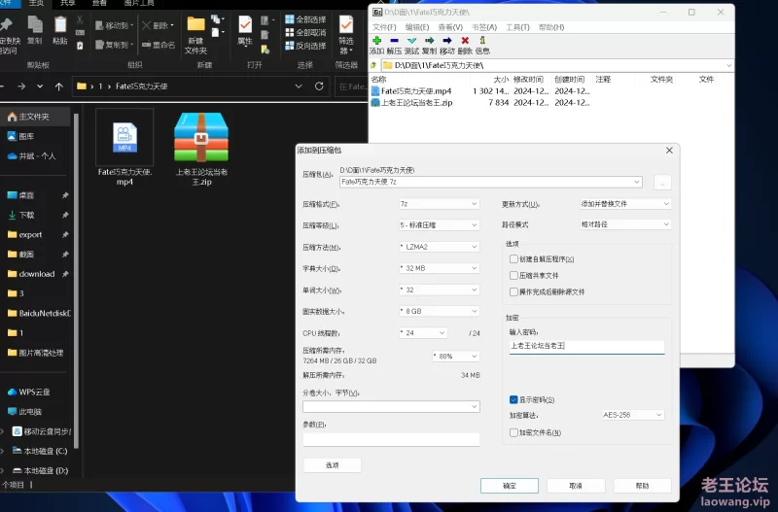Enable the create self-extracting archive (创建自解压程序) checkbox
The width and height of the screenshot is (778, 512).
coord(513,259)
